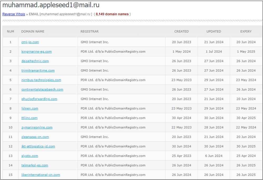Screen dimensions: 263x180
Task: Click the GMO Internet Inc. registrar in row 7
Action: (95, 99)
